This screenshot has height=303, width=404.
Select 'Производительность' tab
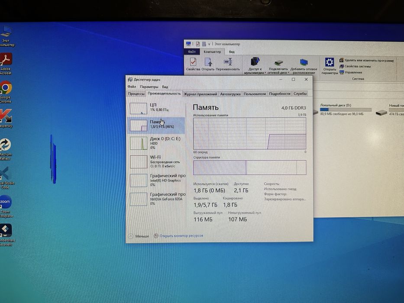point(164,93)
